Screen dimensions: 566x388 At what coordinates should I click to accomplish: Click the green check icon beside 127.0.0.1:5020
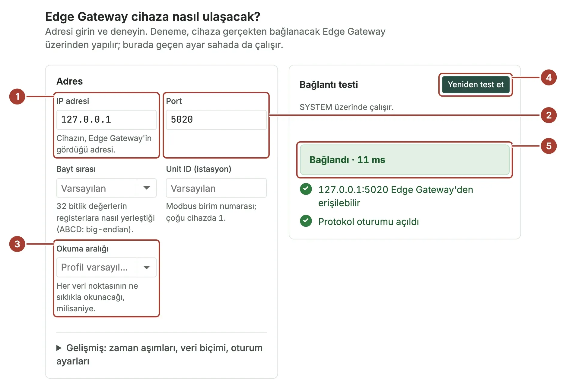pos(306,189)
